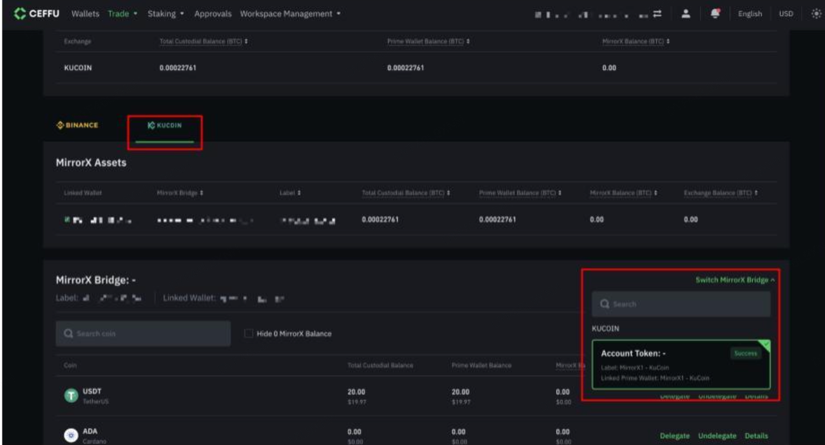Toggle the light/dark theme sun icon
The width and height of the screenshot is (825, 445).
tap(816, 14)
